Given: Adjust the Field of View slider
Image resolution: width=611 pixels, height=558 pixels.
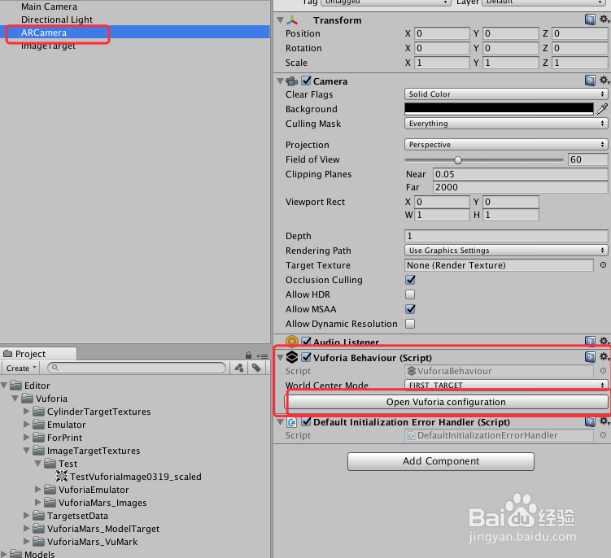Looking at the screenshot, I should point(458,159).
